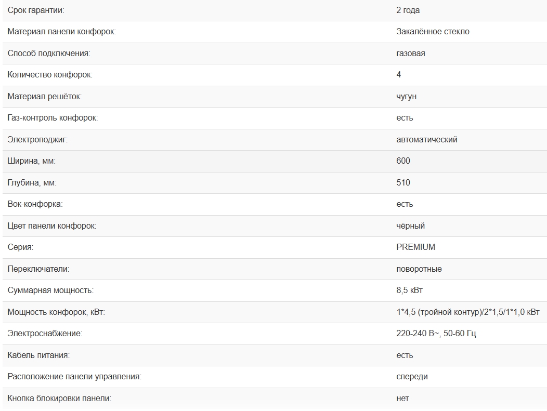Click the "Количество конфорок:" label

click(50, 75)
